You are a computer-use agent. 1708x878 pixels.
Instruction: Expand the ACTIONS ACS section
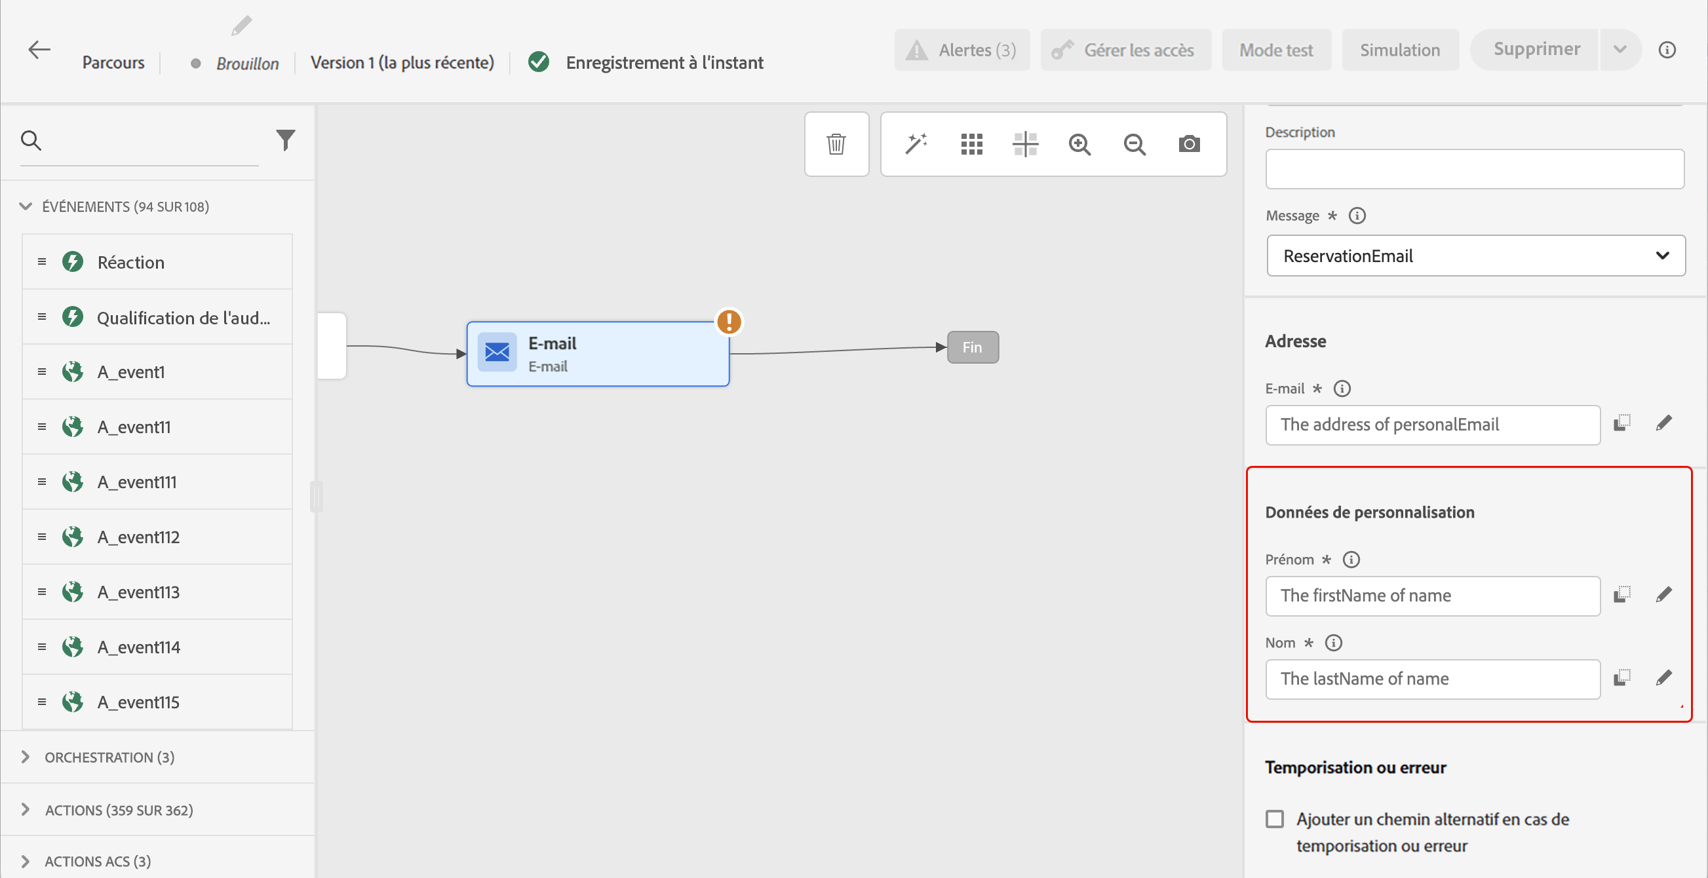(x=26, y=861)
